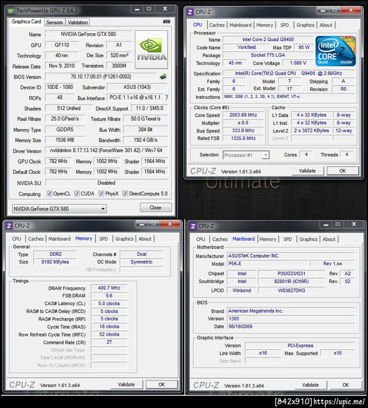Open Memory tab in the CPU window

point(264,25)
